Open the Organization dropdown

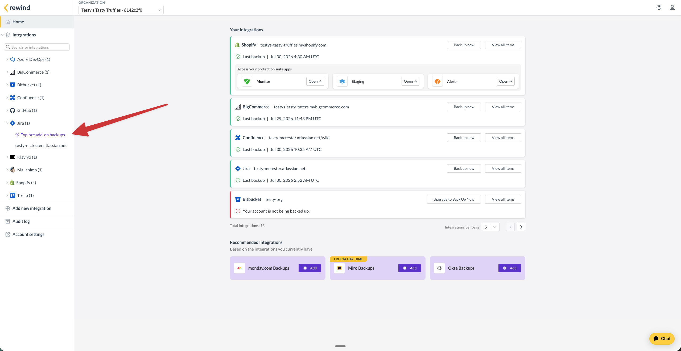(x=121, y=10)
